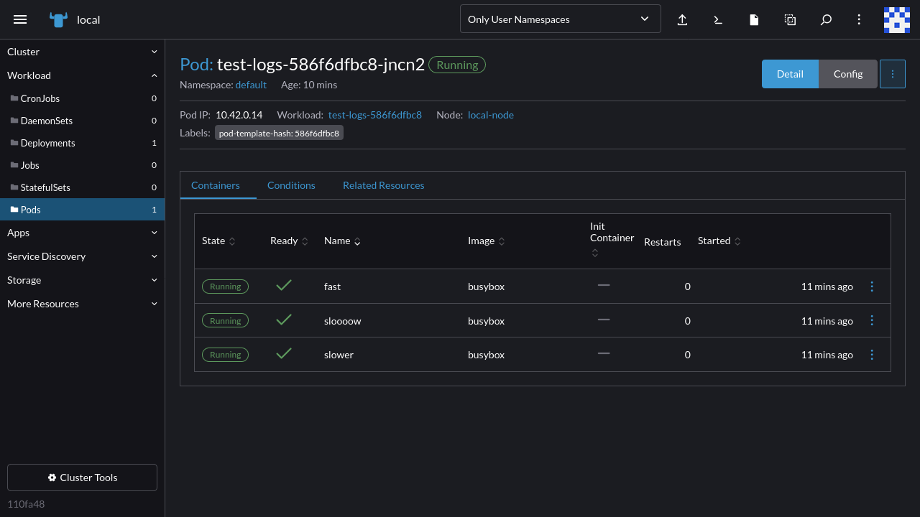Click the Rancher user avatar
The image size is (920, 517).
pyautogui.click(x=896, y=19)
